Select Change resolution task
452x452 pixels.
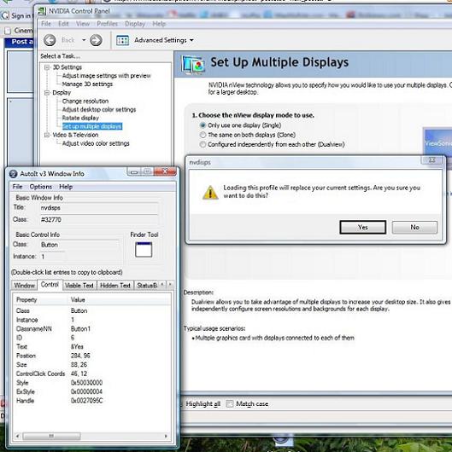click(x=85, y=101)
